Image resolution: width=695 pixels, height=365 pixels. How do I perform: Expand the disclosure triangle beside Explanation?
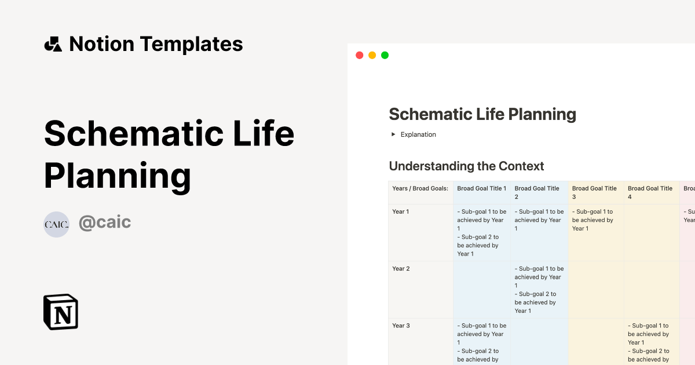(x=393, y=134)
